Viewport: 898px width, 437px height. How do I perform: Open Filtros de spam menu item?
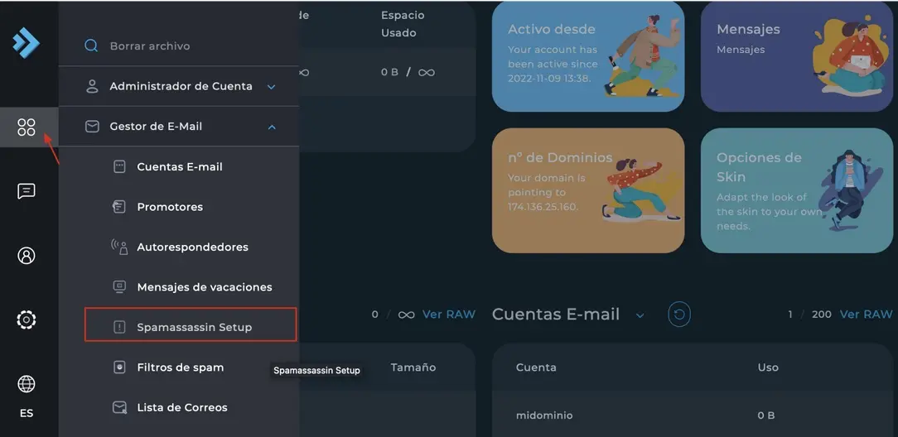(x=179, y=367)
